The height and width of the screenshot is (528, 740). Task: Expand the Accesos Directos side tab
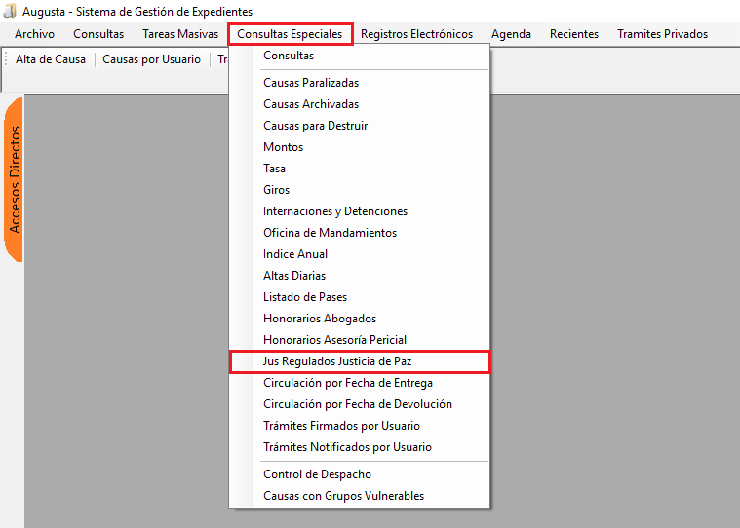[x=15, y=179]
